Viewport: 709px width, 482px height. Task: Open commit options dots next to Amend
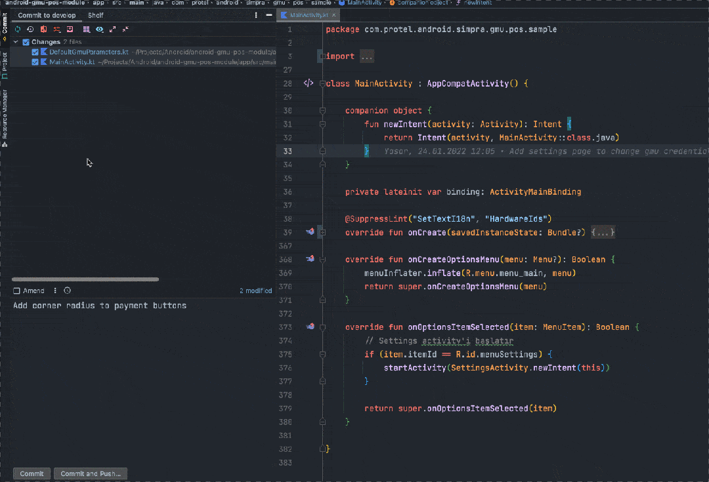pos(55,291)
